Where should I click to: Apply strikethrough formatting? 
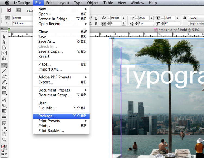(96, 23)
